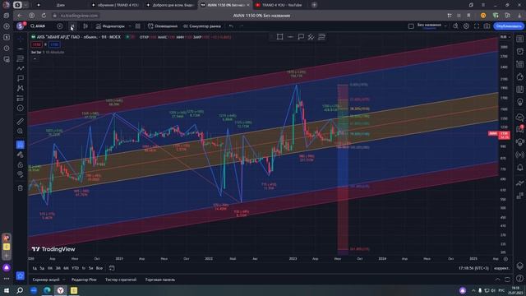Select the patterns zigzag tool
The image size is (526, 296).
[x=21, y=68]
